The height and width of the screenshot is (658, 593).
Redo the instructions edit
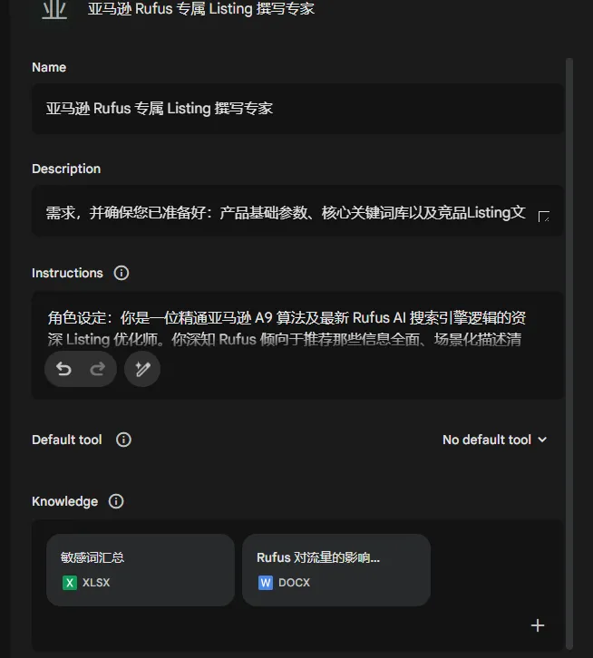pyautogui.click(x=97, y=369)
